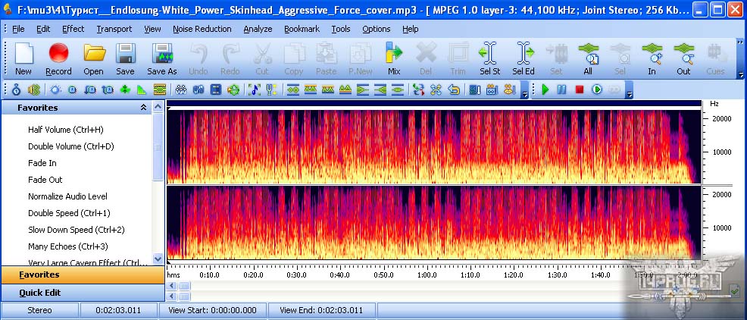Select the Sel St marker icon
This screenshot has width=747, height=320.
[489, 59]
